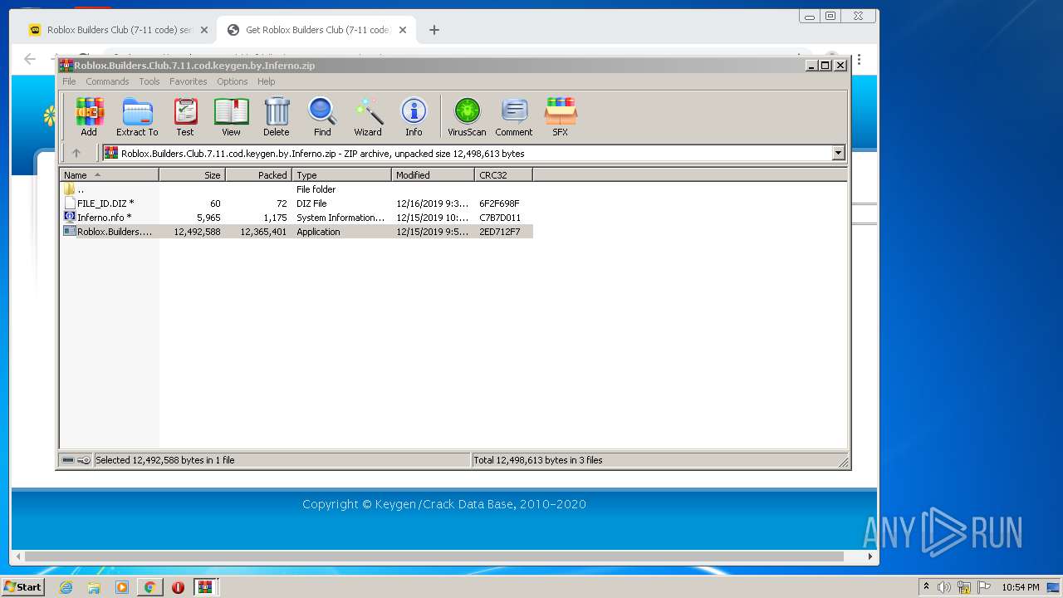This screenshot has height=598, width=1063.
Task: Open the media player taskbar icon
Action: pyautogui.click(x=122, y=587)
